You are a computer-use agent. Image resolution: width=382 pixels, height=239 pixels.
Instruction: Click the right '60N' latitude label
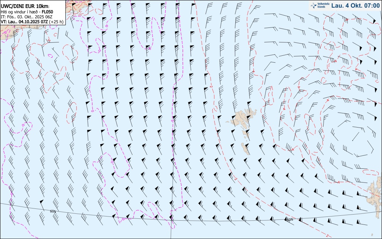(x=290, y=220)
